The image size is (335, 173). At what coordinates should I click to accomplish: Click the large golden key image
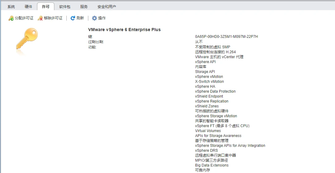click(x=27, y=39)
